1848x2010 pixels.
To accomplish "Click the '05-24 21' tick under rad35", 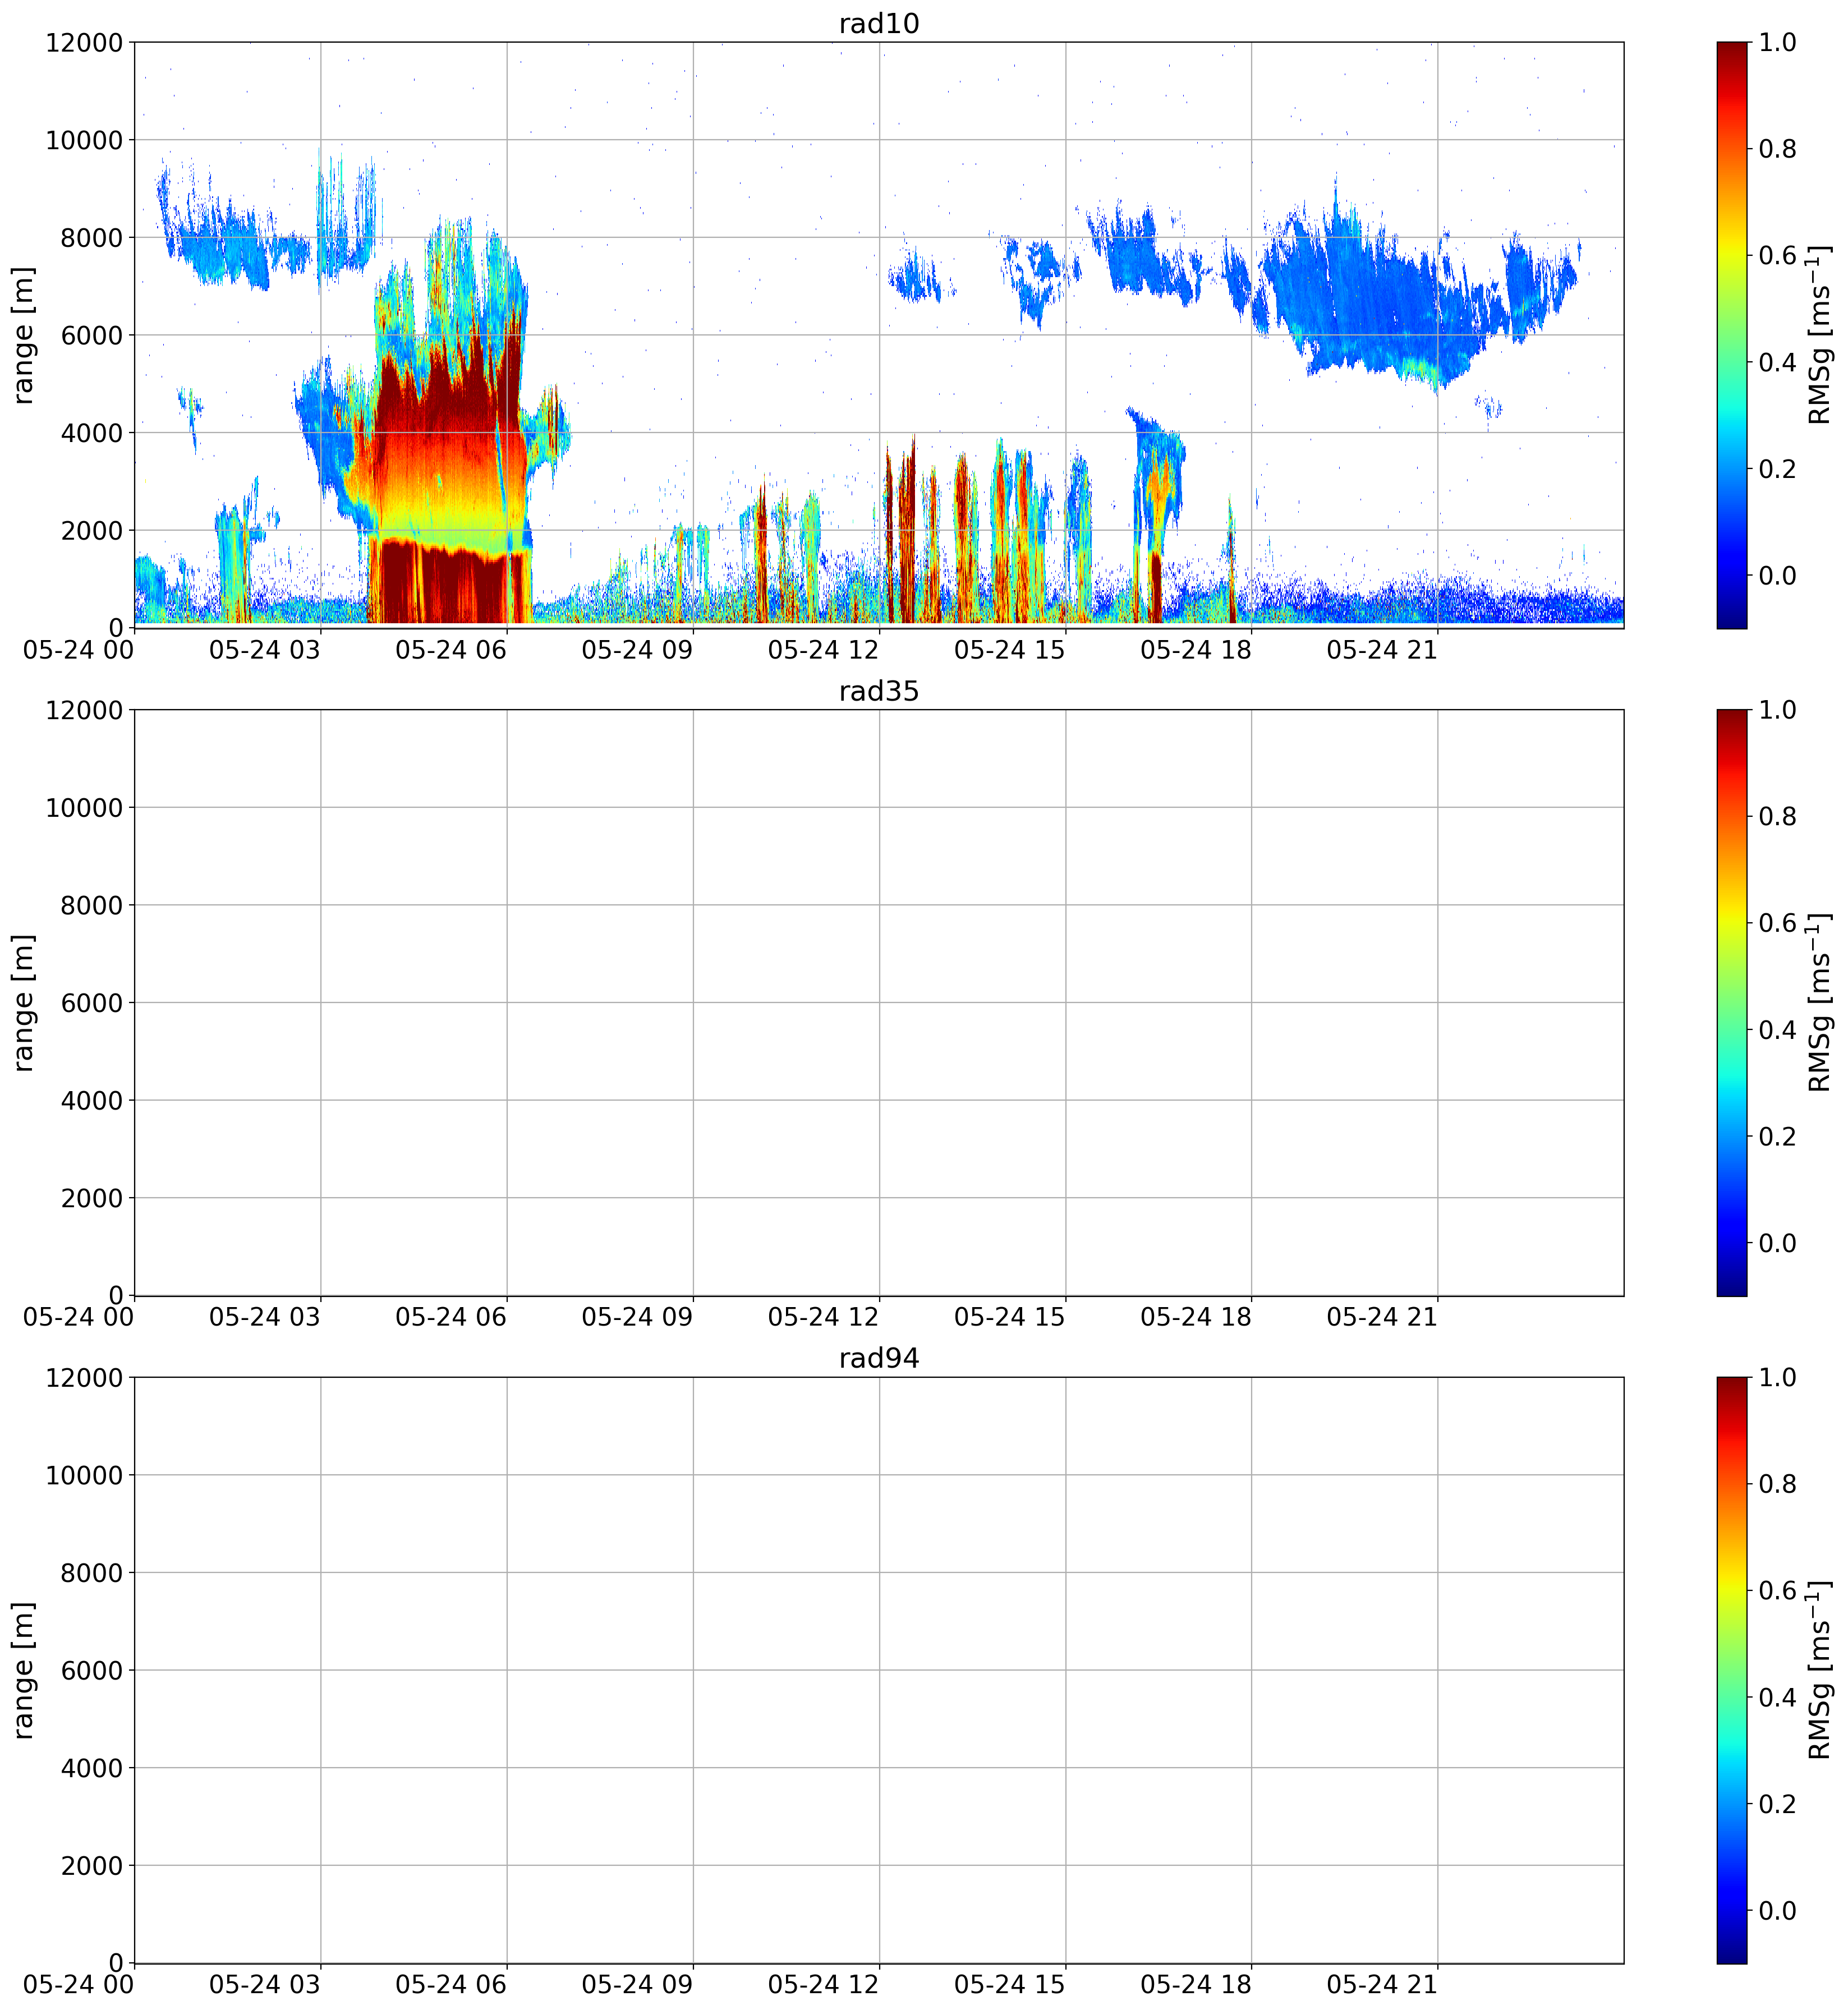I will [1382, 1318].
